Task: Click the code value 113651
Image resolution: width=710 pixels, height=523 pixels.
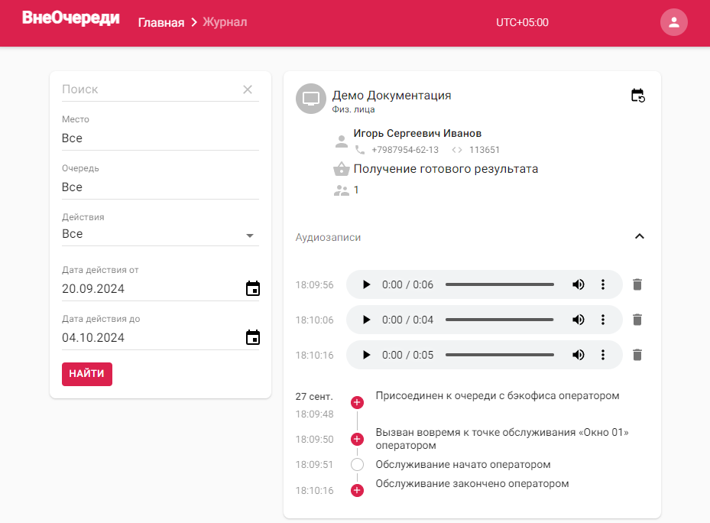Action: tap(484, 150)
